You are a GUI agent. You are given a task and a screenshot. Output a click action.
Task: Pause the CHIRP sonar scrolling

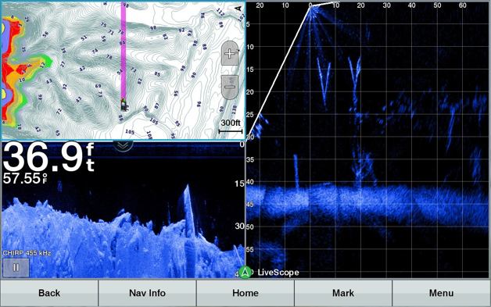pyautogui.click(x=16, y=268)
